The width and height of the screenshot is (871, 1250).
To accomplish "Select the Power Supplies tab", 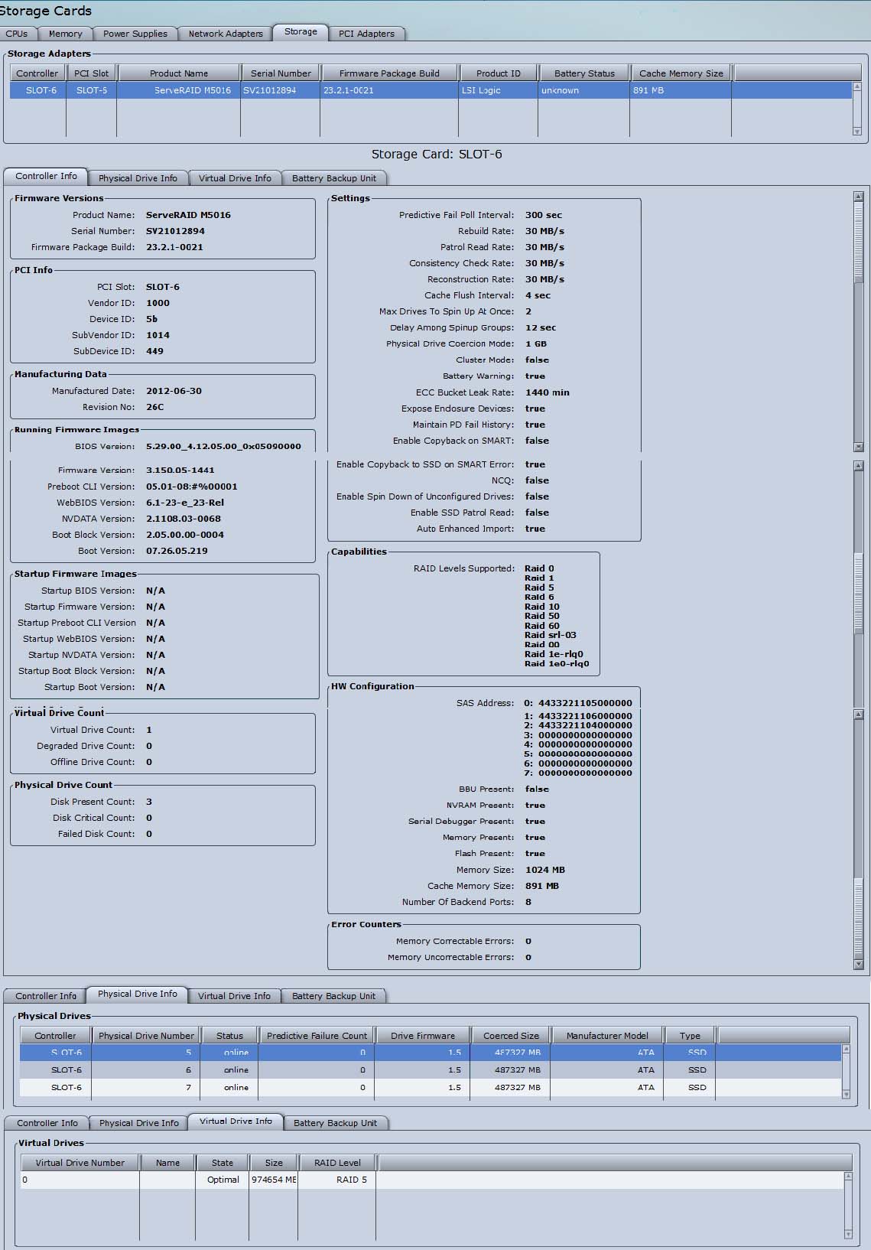I will [x=135, y=34].
